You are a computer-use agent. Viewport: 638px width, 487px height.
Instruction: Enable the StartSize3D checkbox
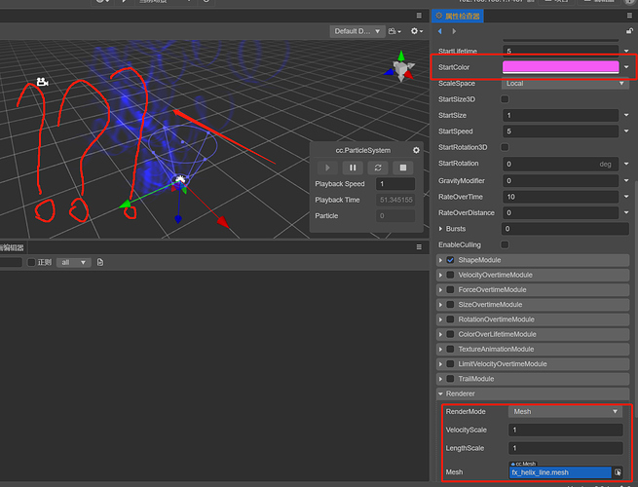coord(505,99)
